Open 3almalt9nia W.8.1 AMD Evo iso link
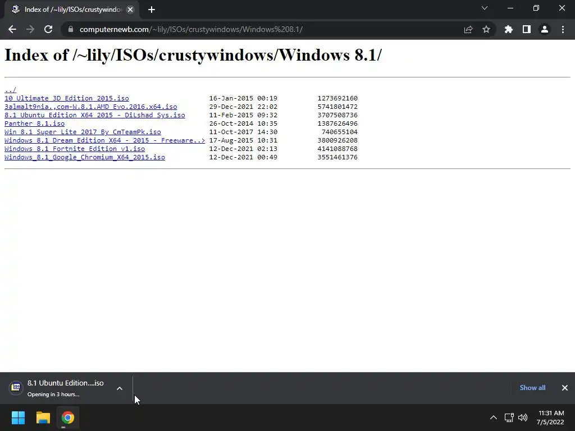Screen dimensions: 575x431 coord(90,107)
